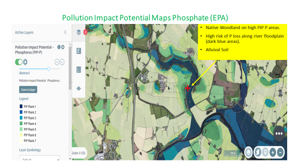The width and height of the screenshot is (295, 166).
Task: Click the layer opacity slider handle
Action: pyautogui.click(x=49, y=69)
